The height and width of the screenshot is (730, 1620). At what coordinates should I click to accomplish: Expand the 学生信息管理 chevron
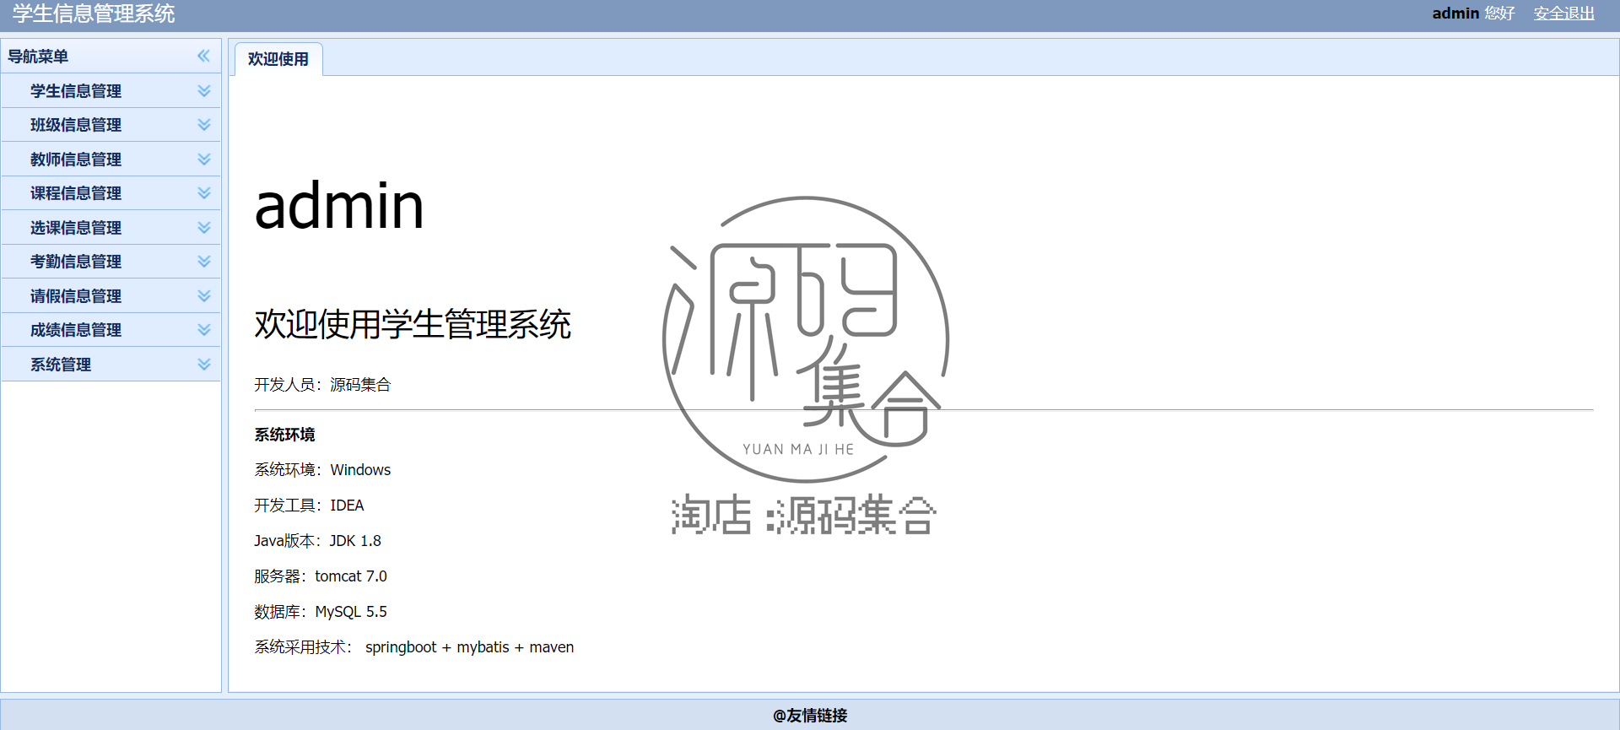pyautogui.click(x=203, y=90)
